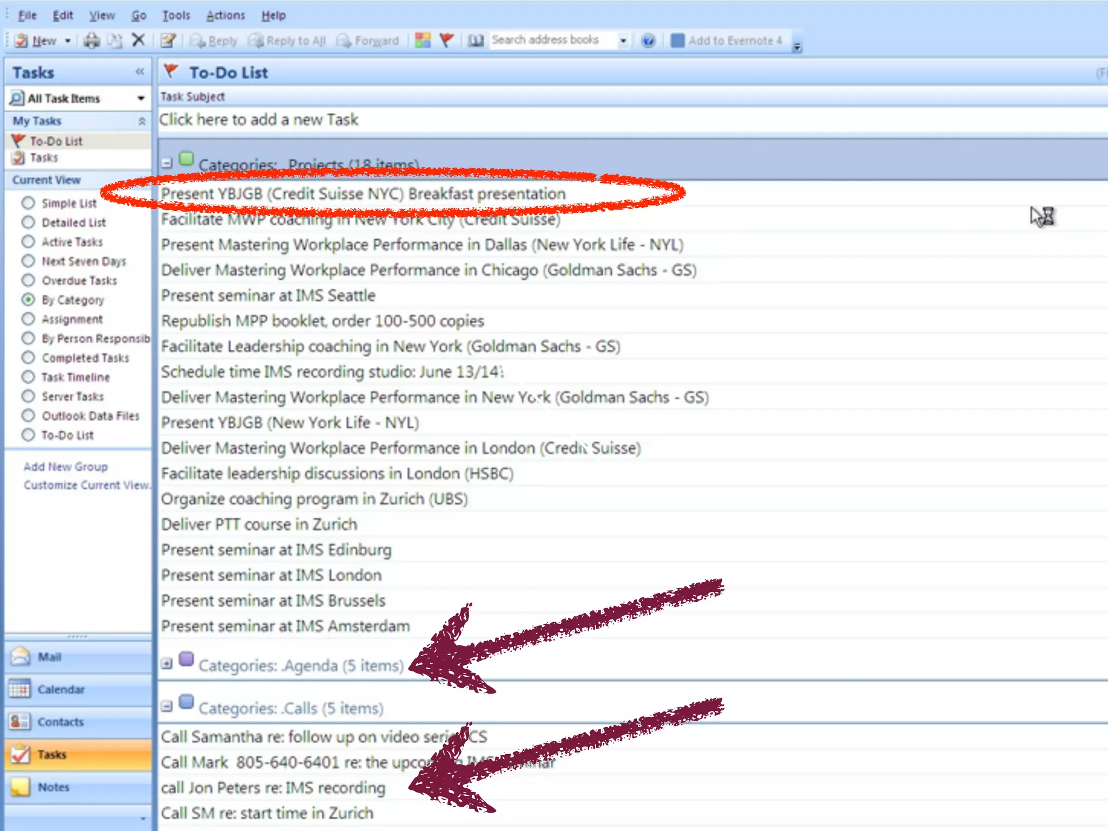Open the Tools menu
The image size is (1108, 831).
176,15
